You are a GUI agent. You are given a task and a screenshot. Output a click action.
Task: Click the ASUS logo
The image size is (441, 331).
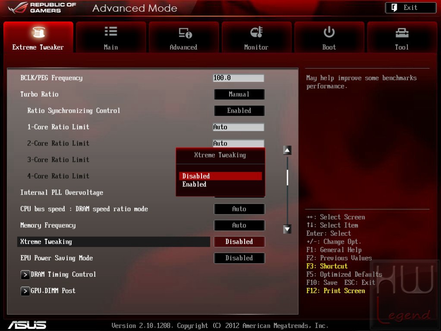click(x=27, y=325)
